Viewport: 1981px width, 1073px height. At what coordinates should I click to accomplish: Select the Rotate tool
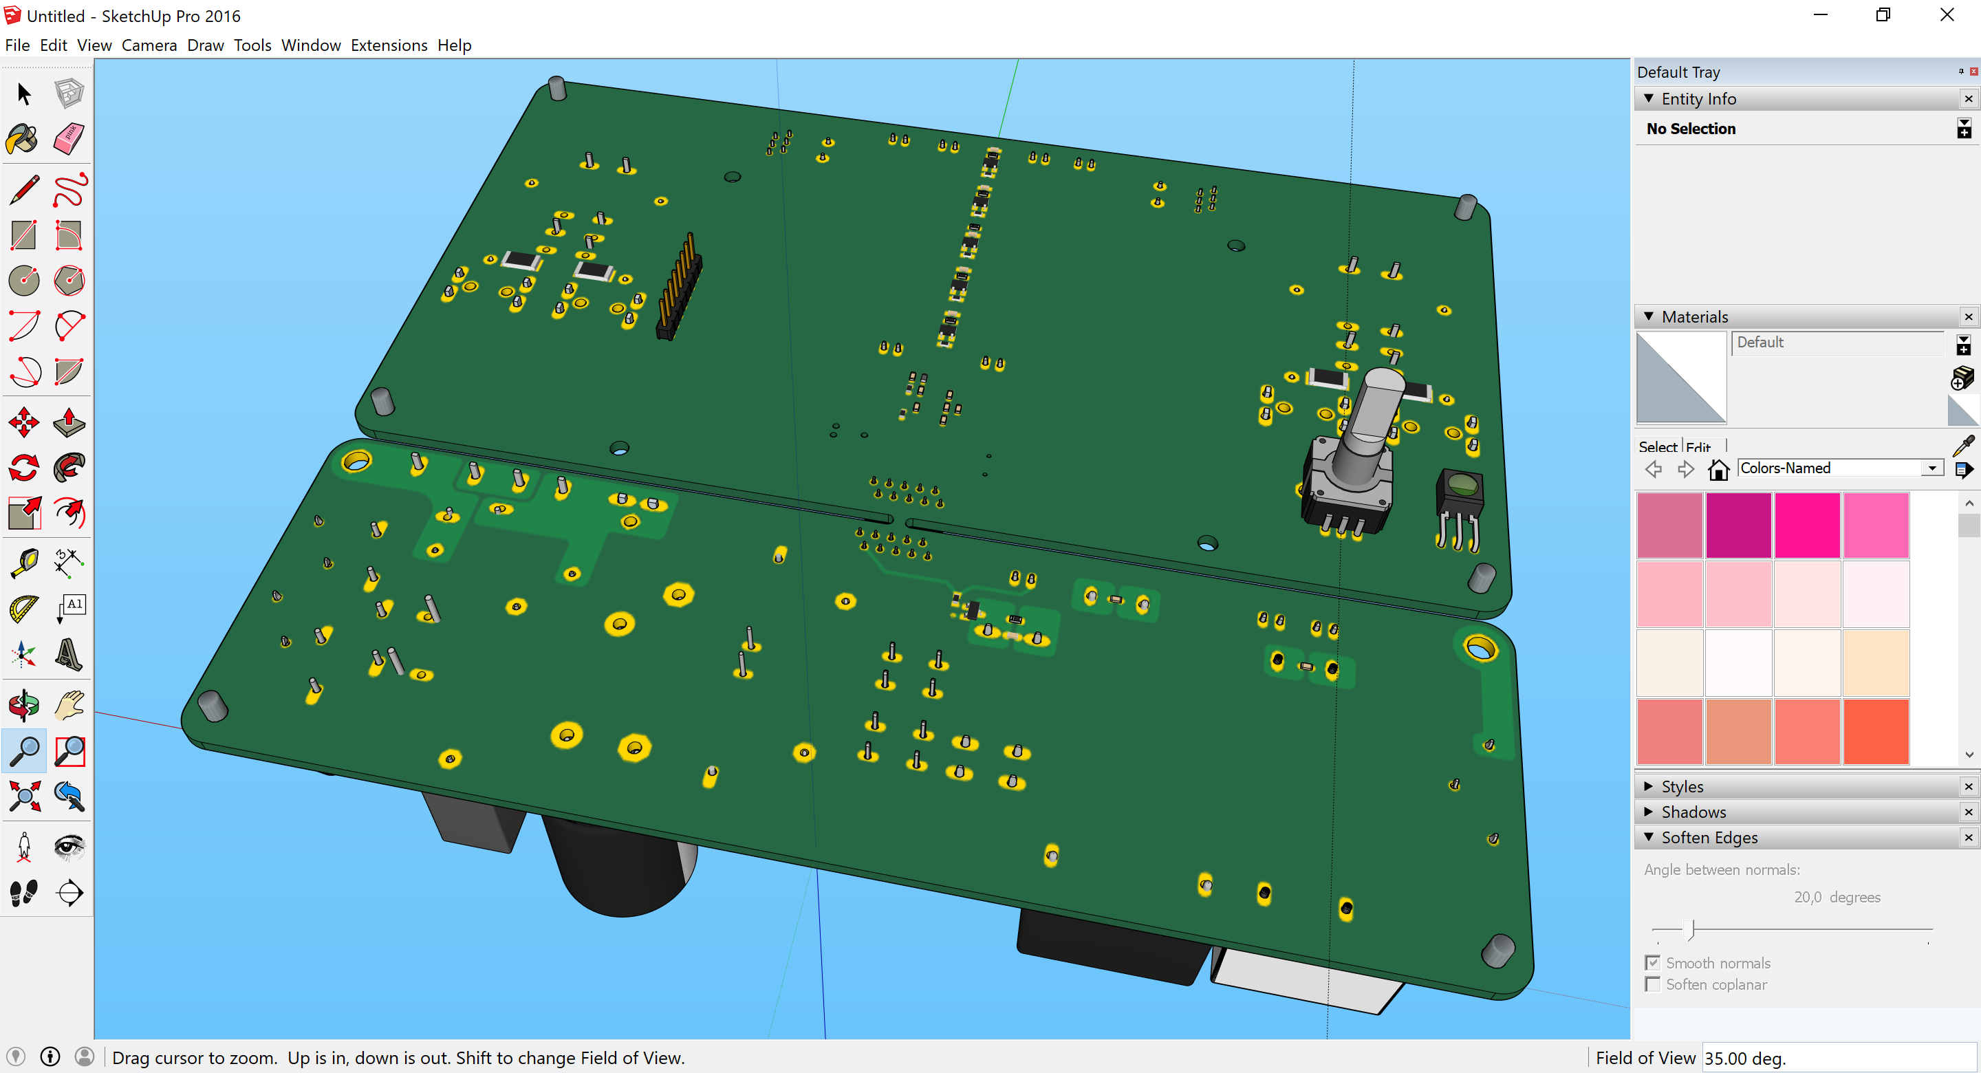click(24, 468)
